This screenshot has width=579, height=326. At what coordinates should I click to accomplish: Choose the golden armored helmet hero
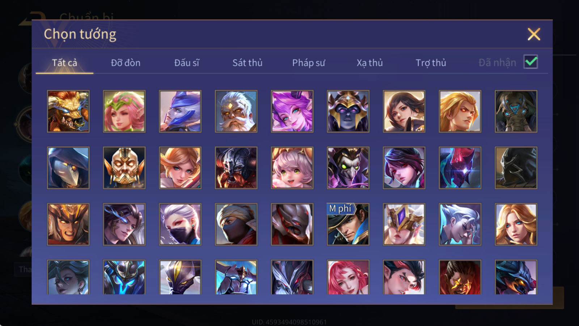(x=124, y=168)
